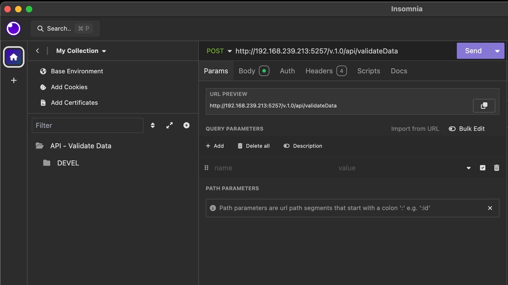Click the Send button
This screenshot has width=508, height=285.
click(473, 51)
